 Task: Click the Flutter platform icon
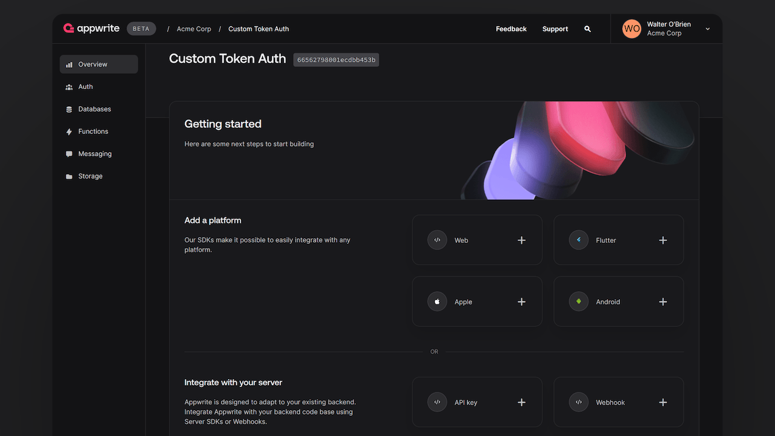[578, 240]
